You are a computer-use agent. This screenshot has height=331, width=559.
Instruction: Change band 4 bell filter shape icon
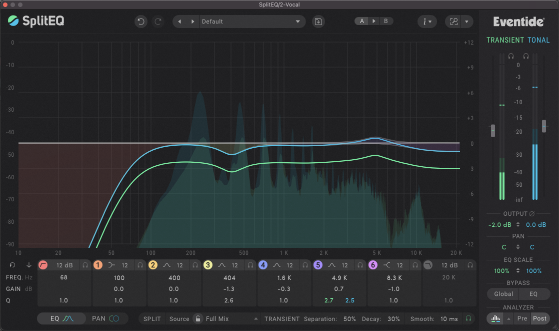click(276, 265)
